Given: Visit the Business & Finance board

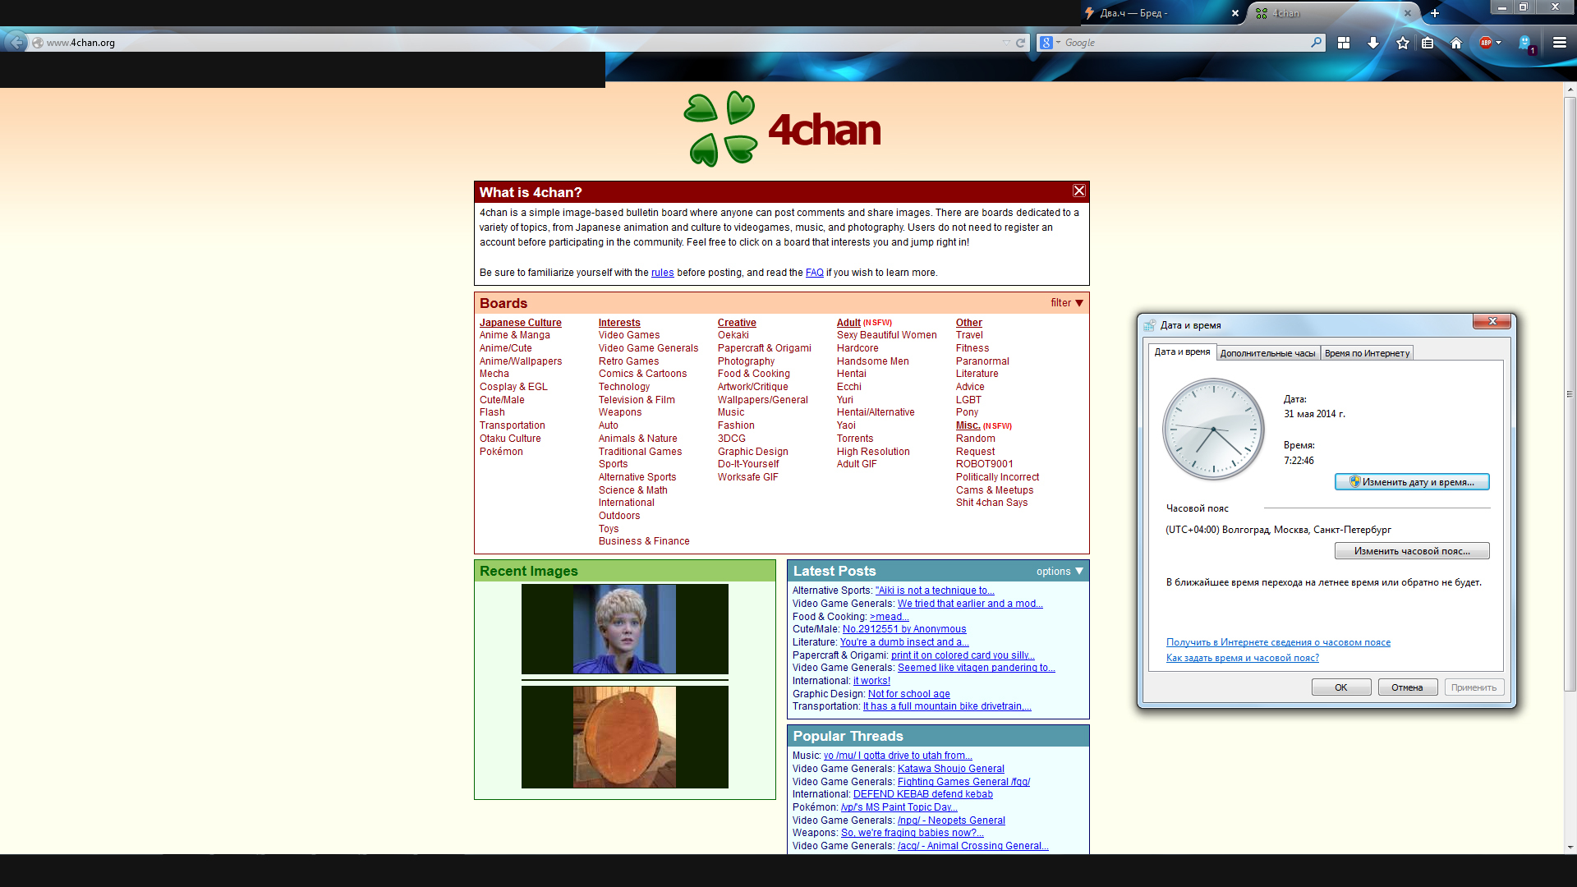Looking at the screenshot, I should 644,541.
